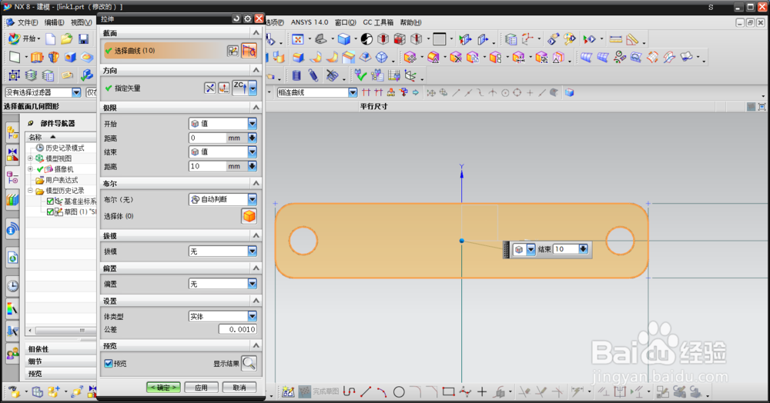Click the 取消 Cancel button
The width and height of the screenshot is (770, 403).
[x=239, y=388]
